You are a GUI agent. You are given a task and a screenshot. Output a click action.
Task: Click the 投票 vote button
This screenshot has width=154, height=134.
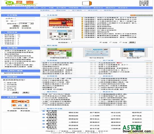[15, 92]
